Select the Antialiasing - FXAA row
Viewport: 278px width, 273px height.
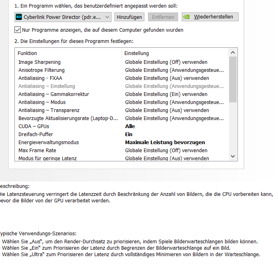tap(122, 78)
